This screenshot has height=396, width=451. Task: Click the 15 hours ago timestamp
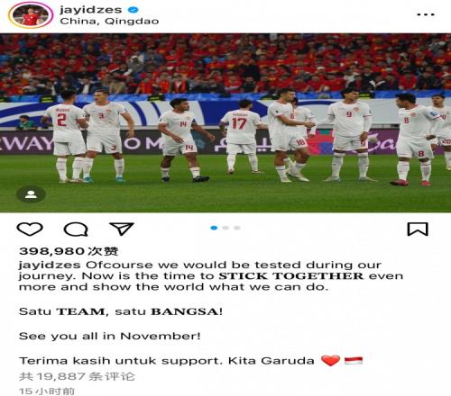pyautogui.click(x=47, y=391)
